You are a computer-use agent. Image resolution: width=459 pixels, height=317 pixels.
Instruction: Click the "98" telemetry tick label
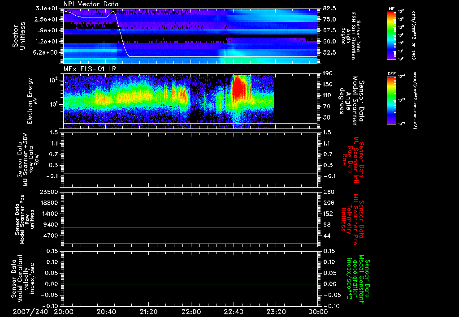[327, 225]
